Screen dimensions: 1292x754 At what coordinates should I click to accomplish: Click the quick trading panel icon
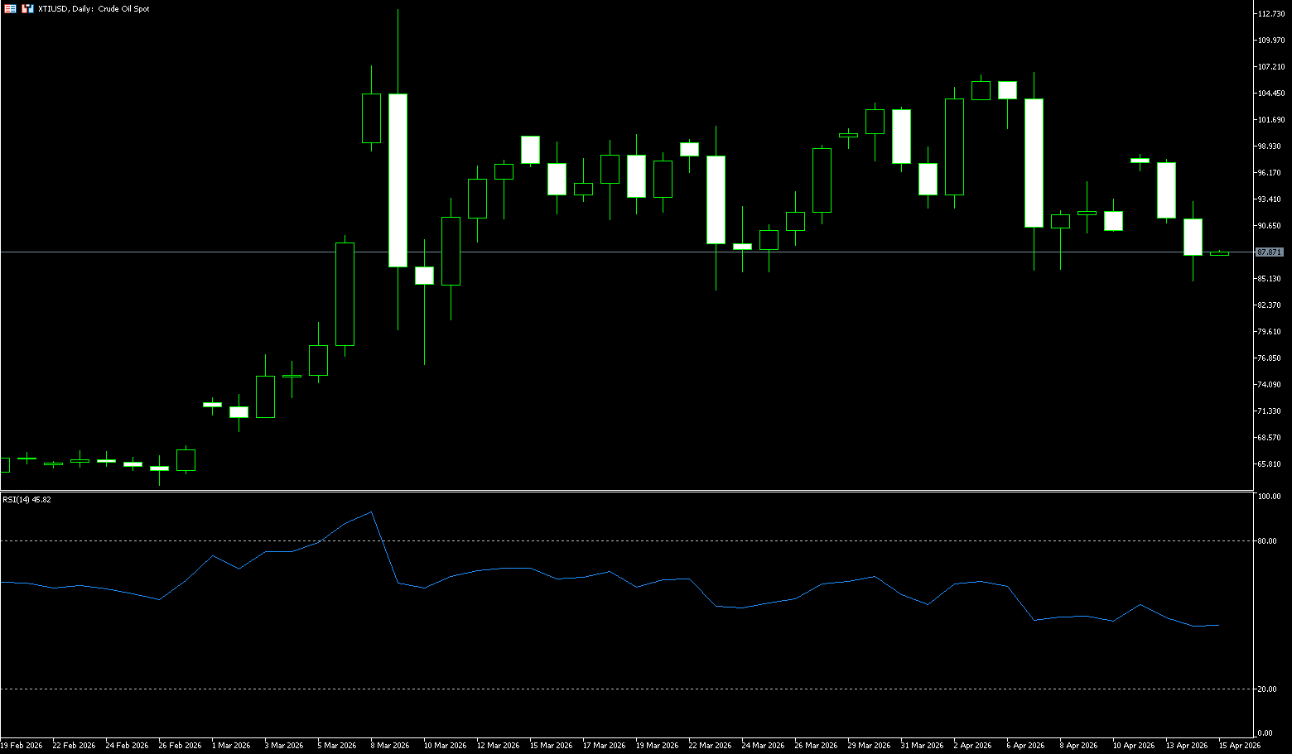[x=10, y=8]
